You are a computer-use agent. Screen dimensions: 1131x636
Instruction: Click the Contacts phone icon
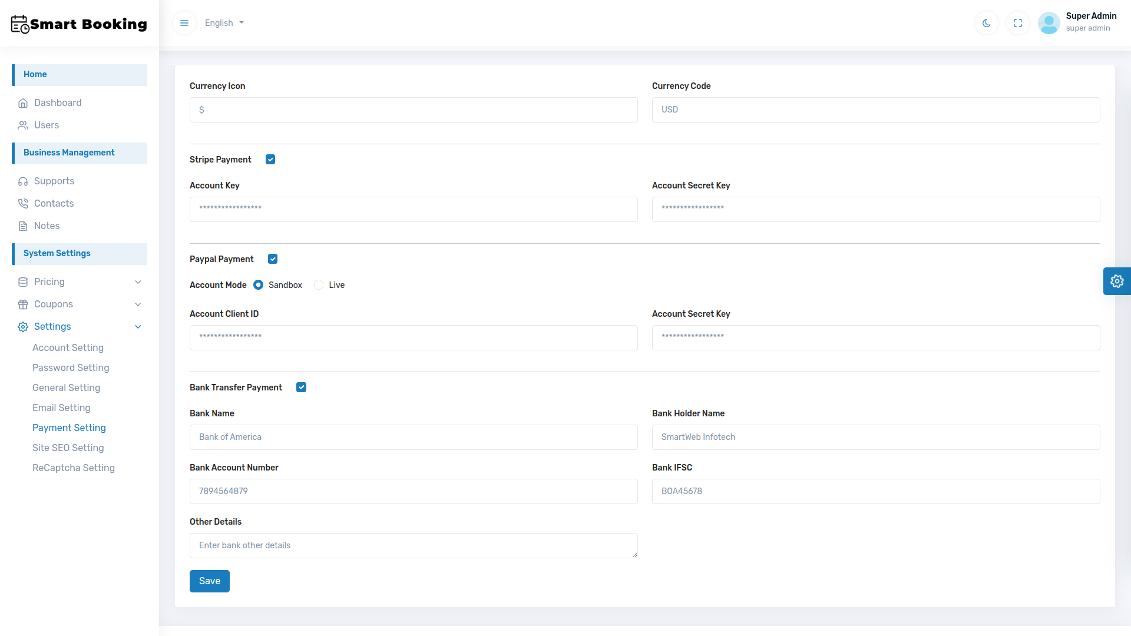23,203
